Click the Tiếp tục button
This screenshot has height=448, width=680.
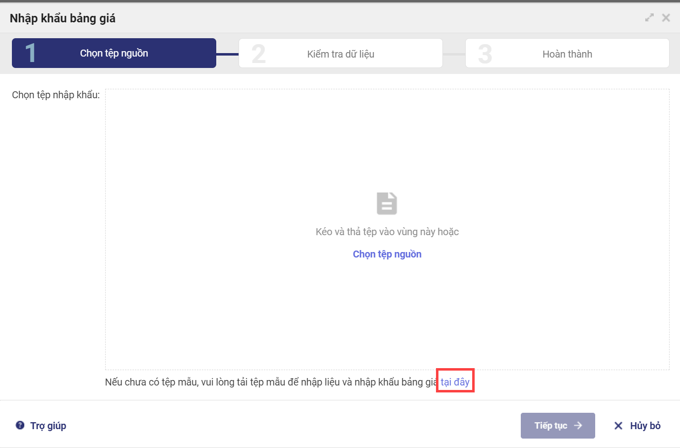558,426
